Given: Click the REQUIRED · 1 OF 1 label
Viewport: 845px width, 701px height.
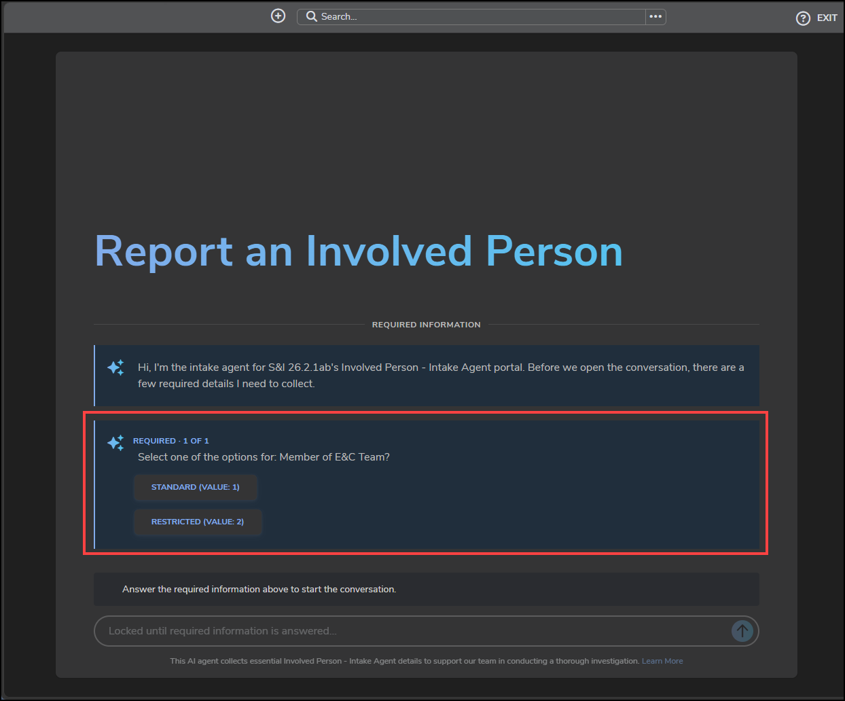Looking at the screenshot, I should coord(171,441).
